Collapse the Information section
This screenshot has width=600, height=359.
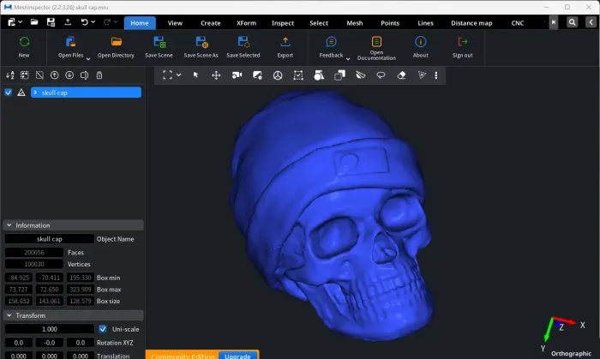(x=9, y=225)
